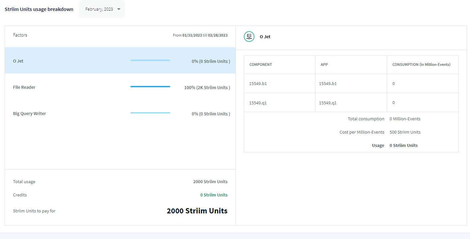This screenshot has width=470, height=239.
Task: Click the CONSUMPTION (in Million-Events) header
Action: tap(421, 64)
